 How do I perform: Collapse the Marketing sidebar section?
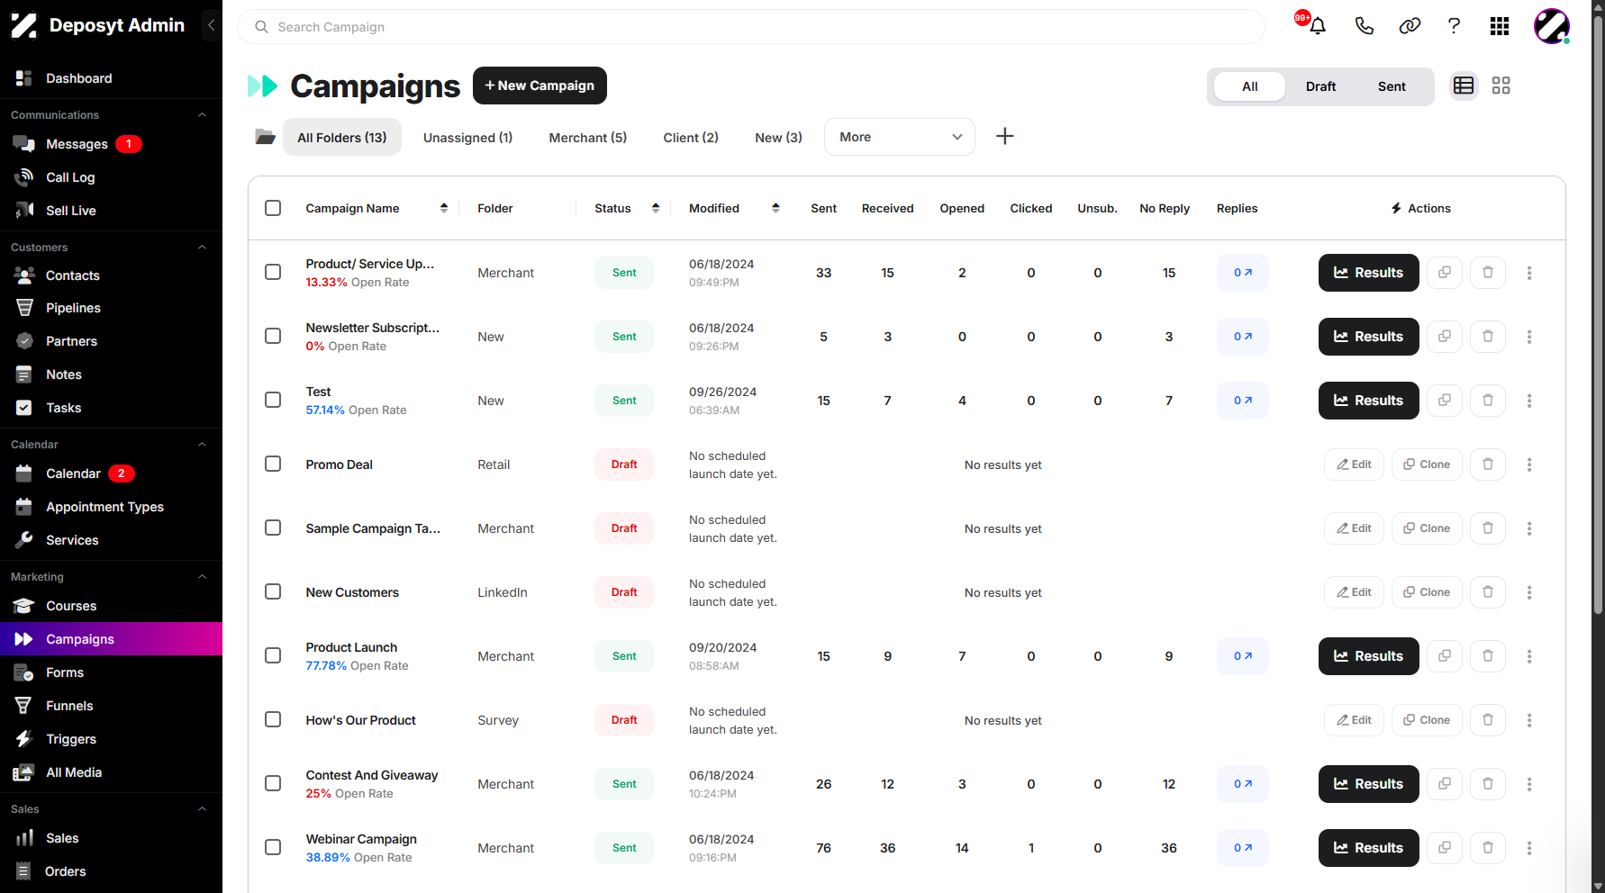click(202, 577)
